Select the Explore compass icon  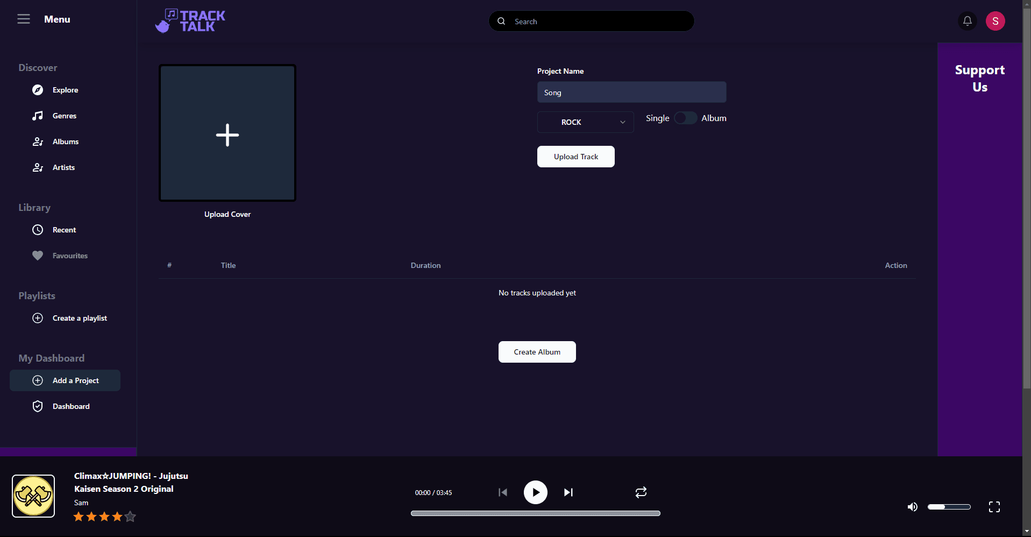pos(37,90)
